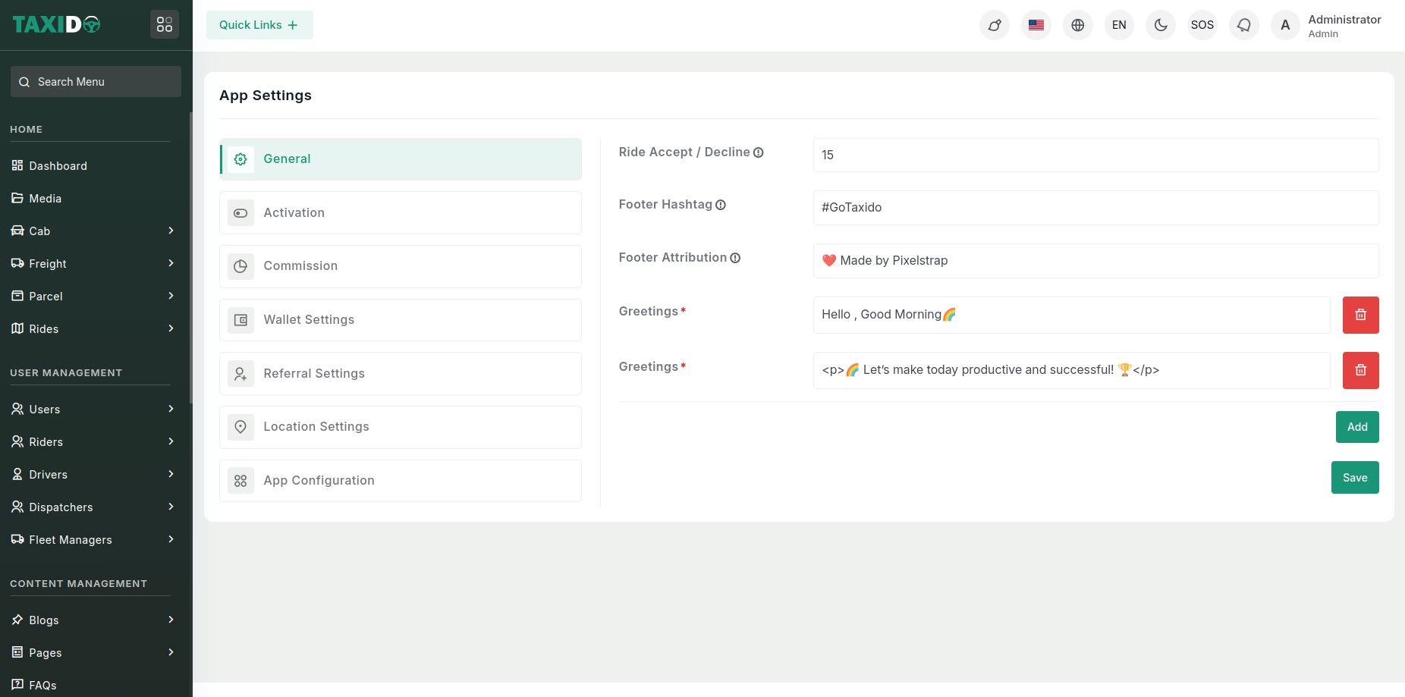
Task: Click the brush icon in the top bar
Action: coord(994,25)
